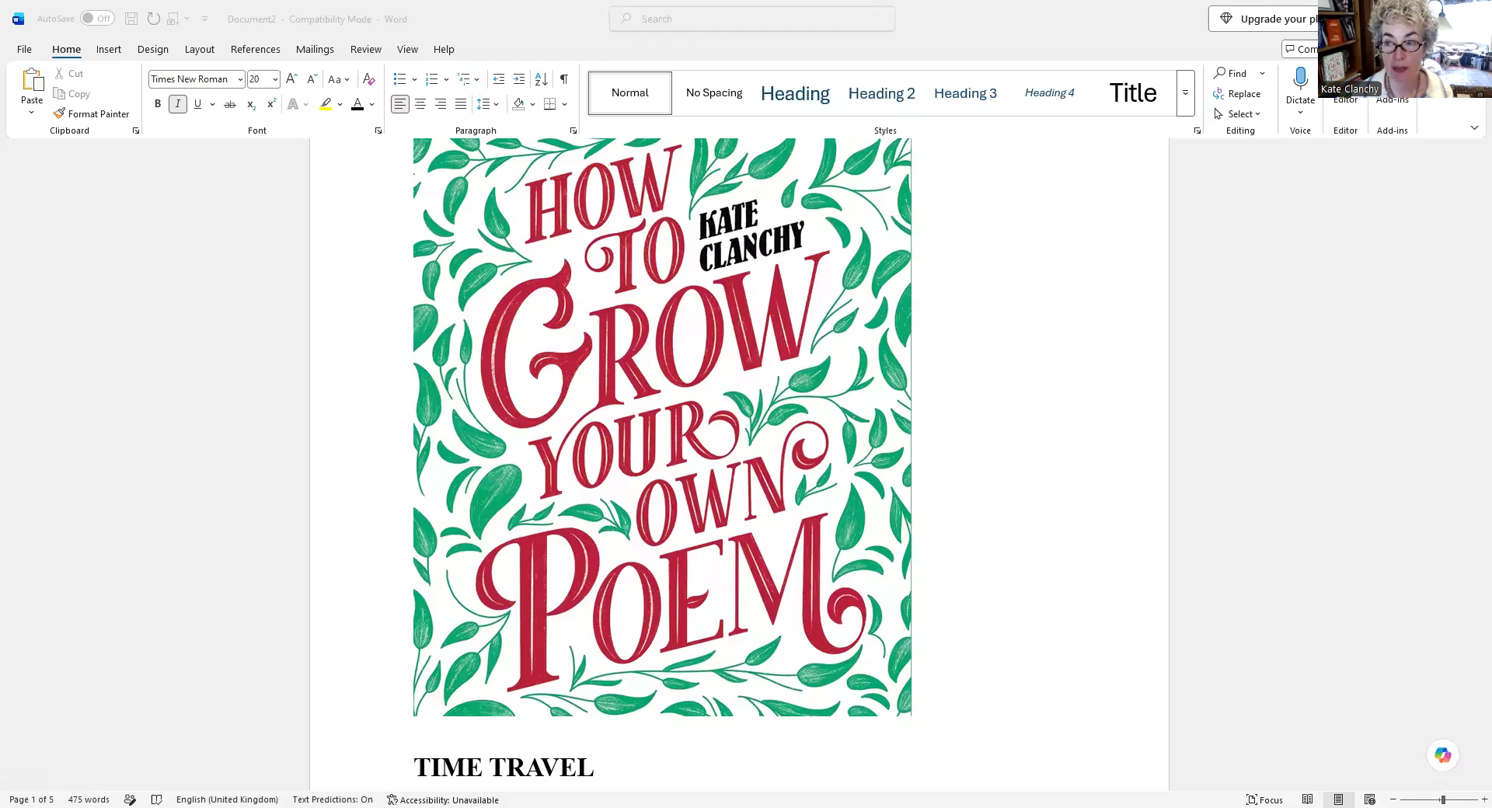The image size is (1492, 808).
Task: Expand the bullets list dropdown arrow
Action: [414, 78]
